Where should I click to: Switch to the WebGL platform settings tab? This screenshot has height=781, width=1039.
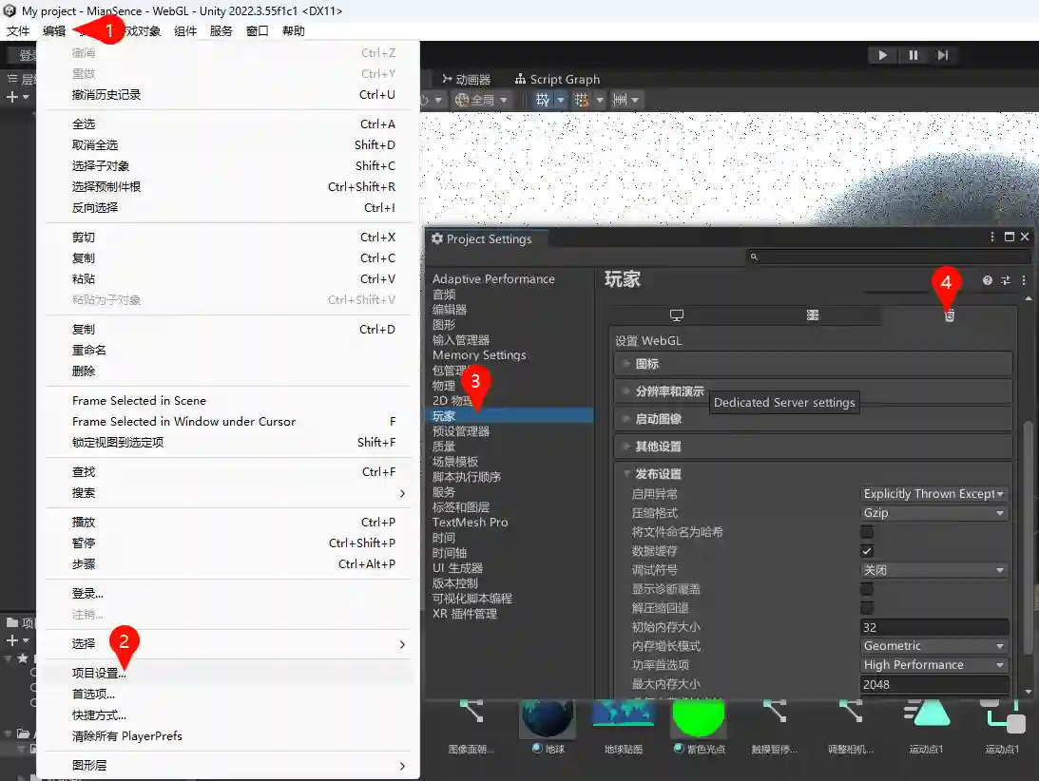948,314
